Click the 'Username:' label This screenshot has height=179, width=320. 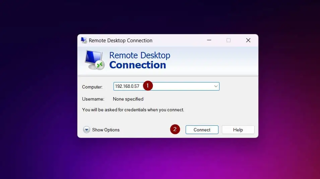93,99
